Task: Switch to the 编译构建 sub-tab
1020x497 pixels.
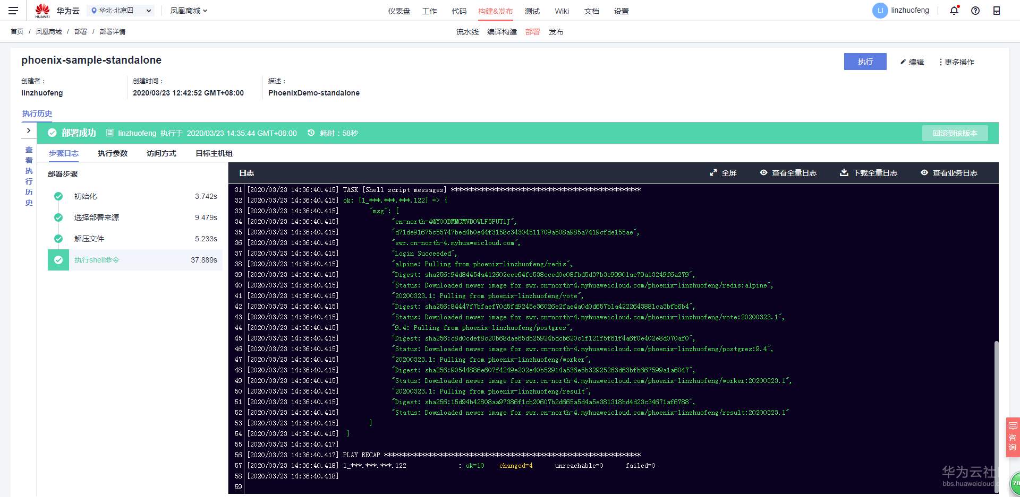Action: point(502,32)
